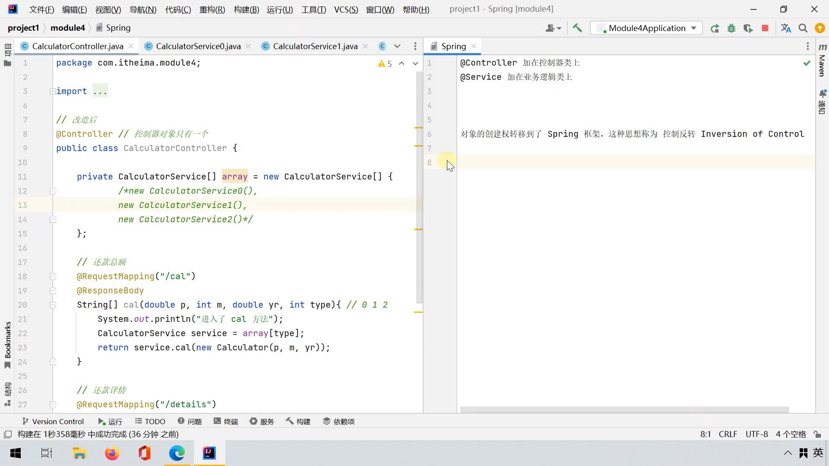Open the 编辑(E) Edit menu
This screenshot has width=829, height=466.
coord(74,9)
